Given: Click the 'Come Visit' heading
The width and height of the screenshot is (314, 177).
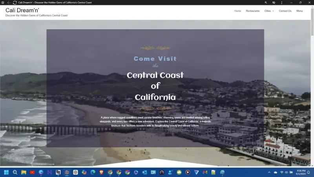Looking at the screenshot, I should 155,59.
